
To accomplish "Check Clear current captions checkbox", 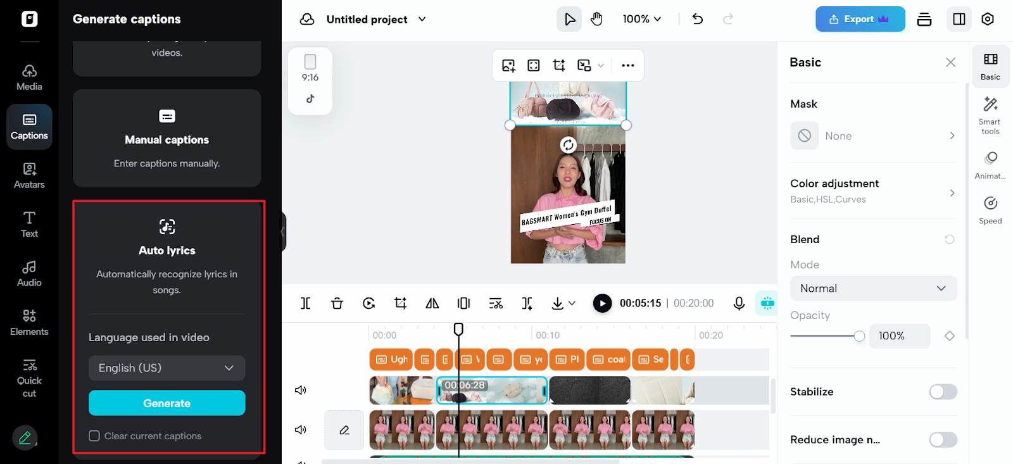I will [94, 436].
